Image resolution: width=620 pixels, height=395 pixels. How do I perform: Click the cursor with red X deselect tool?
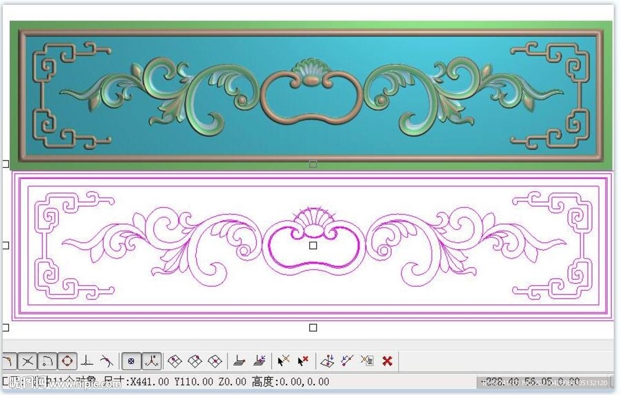coord(303,362)
